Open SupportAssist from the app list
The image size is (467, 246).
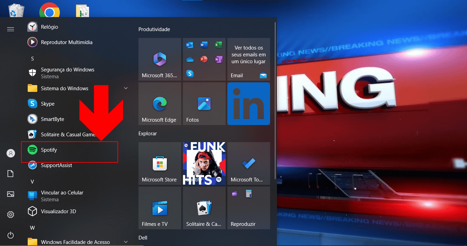77,165
